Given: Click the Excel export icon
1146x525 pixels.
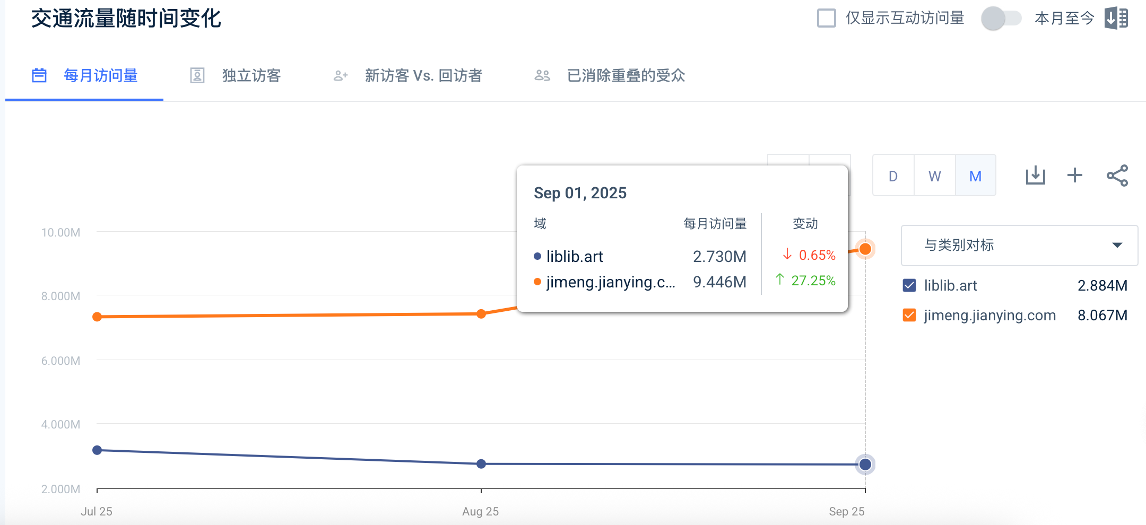Looking at the screenshot, I should [x=1116, y=18].
